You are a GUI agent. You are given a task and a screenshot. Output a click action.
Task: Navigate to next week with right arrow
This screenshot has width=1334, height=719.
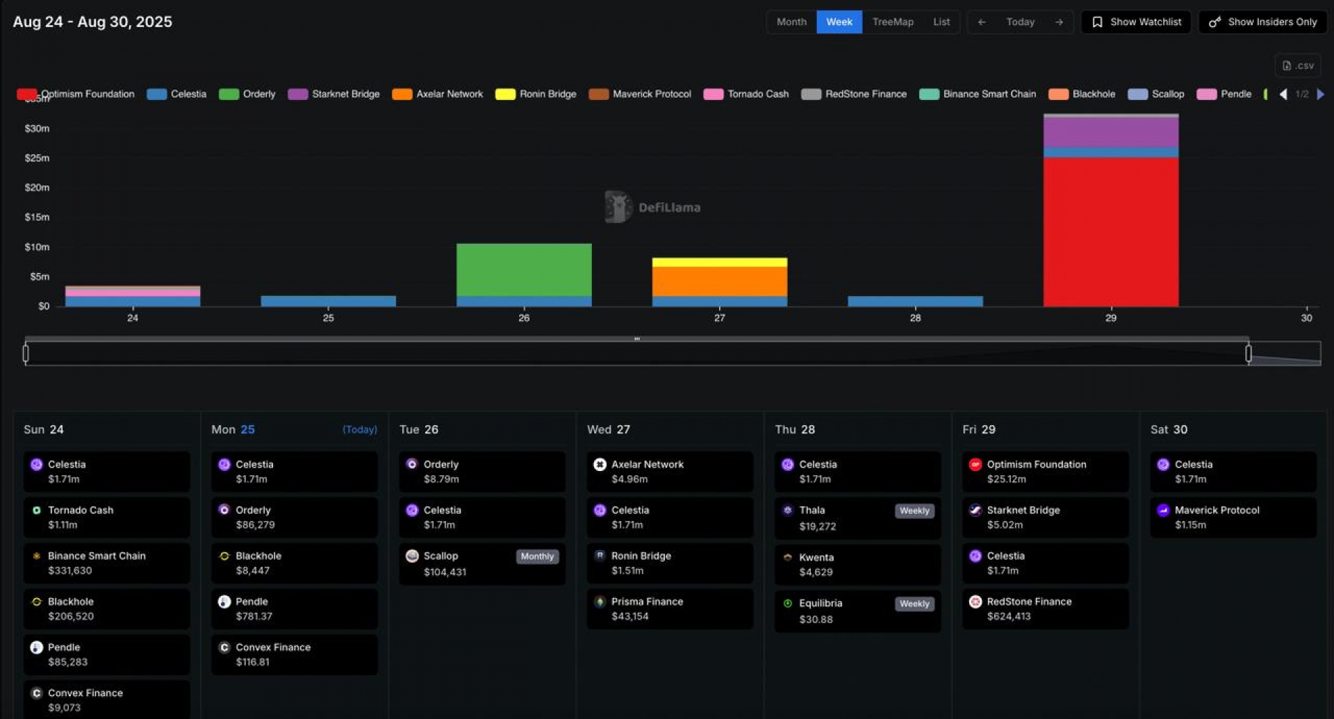tap(1059, 22)
